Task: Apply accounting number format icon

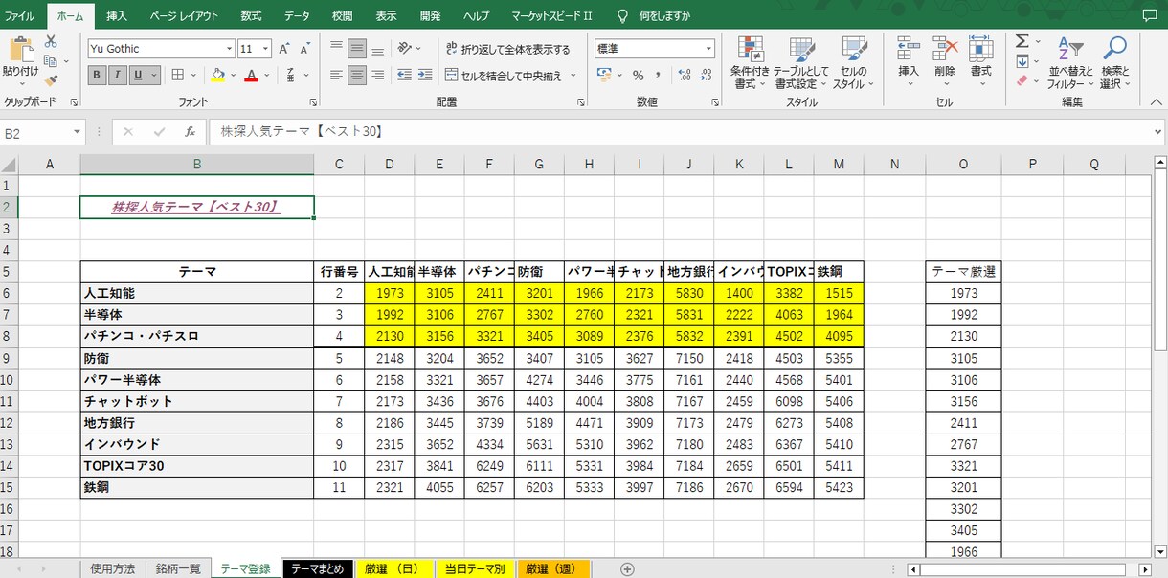Action: coord(604,76)
